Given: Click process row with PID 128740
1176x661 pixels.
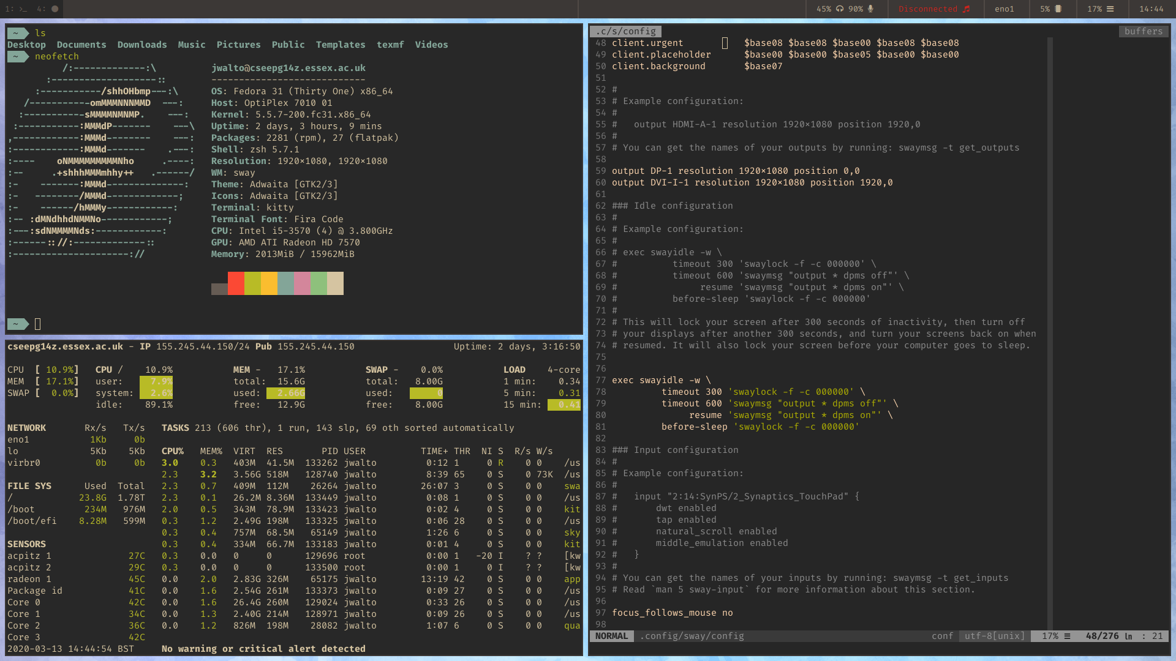Looking at the screenshot, I should [371, 474].
